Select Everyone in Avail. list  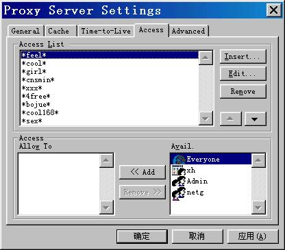[211, 159]
